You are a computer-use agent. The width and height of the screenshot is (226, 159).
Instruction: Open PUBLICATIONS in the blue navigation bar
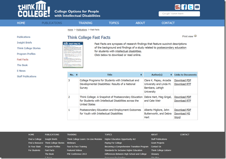click(52, 23)
